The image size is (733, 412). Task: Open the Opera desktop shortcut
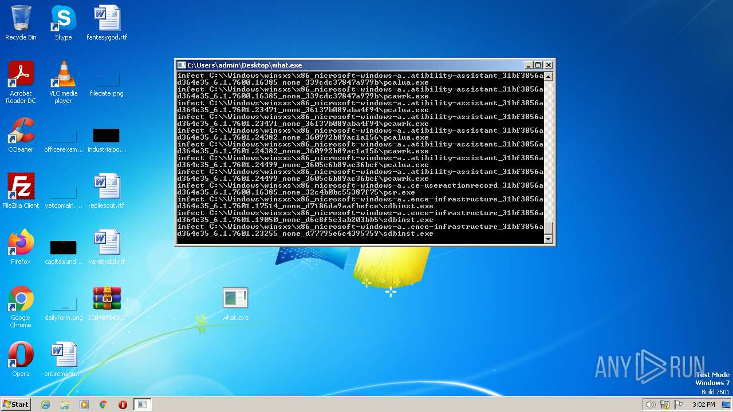click(21, 359)
